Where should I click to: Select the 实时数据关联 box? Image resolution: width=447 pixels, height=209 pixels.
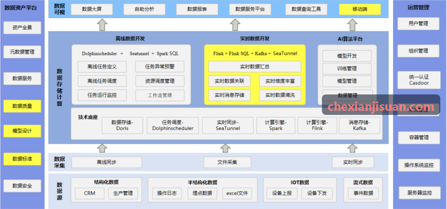pos(229,81)
